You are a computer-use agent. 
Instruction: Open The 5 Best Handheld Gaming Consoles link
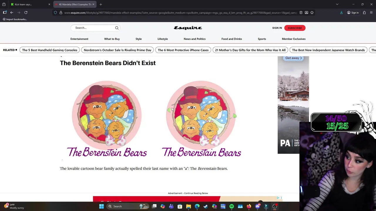click(x=50, y=50)
